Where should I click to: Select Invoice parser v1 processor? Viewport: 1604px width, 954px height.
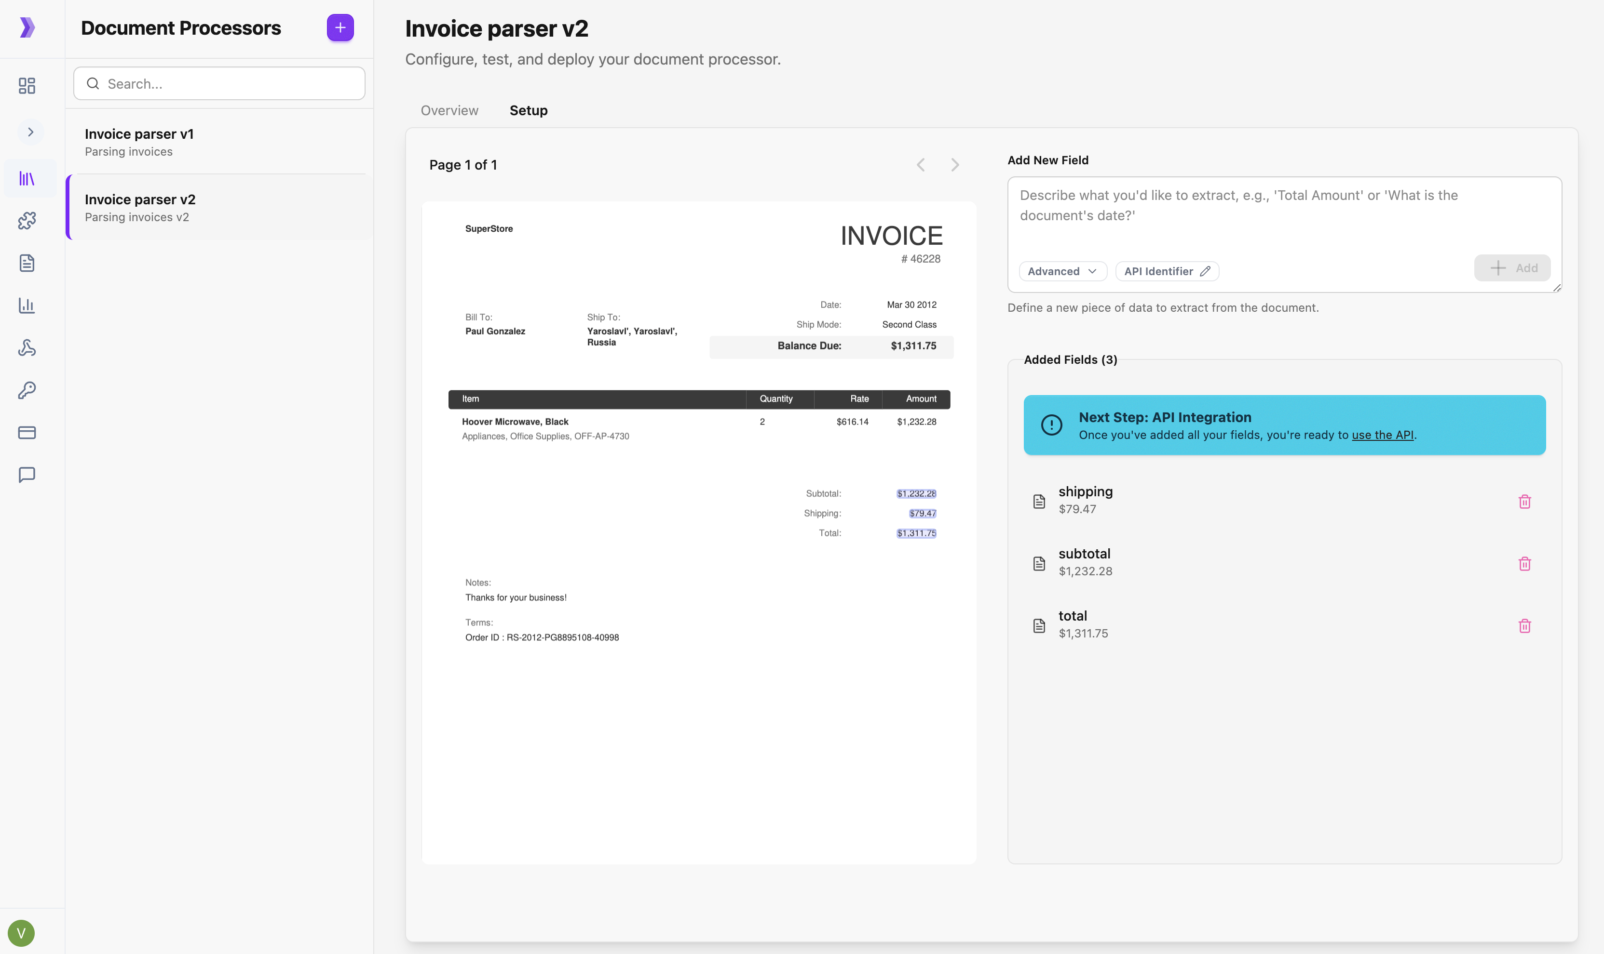point(219,142)
